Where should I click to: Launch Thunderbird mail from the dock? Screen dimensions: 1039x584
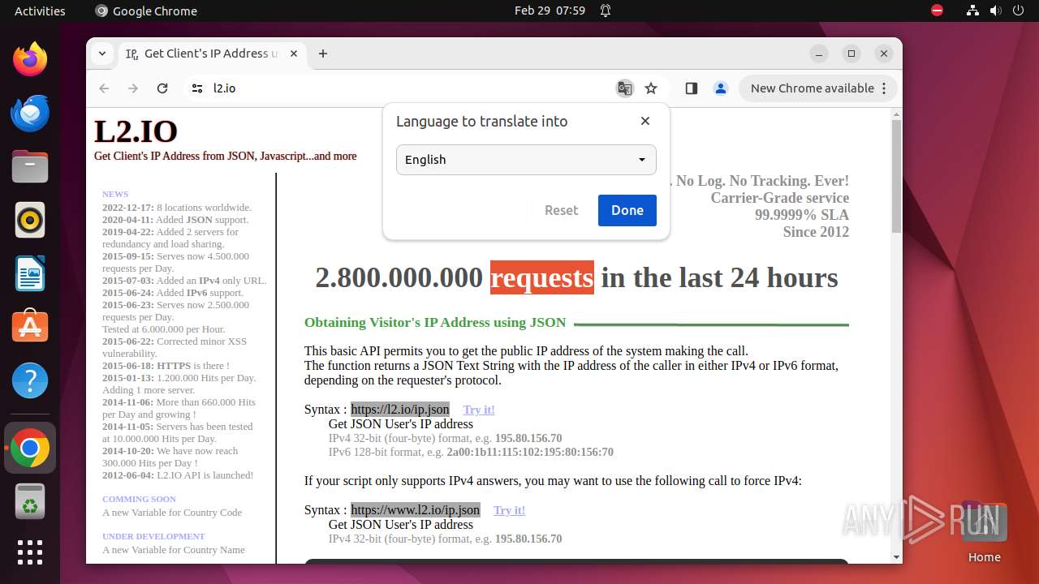[x=30, y=113]
